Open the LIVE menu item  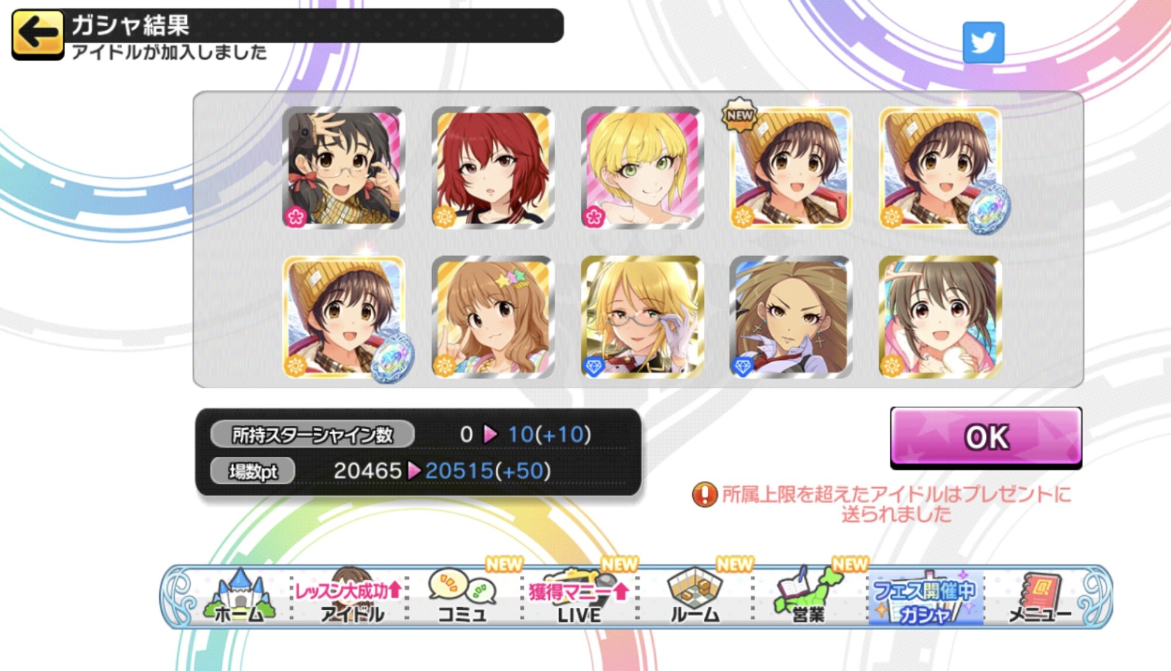[x=578, y=596]
